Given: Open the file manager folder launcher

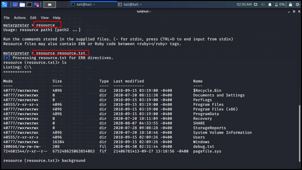Looking at the screenshot, I should [22, 4].
